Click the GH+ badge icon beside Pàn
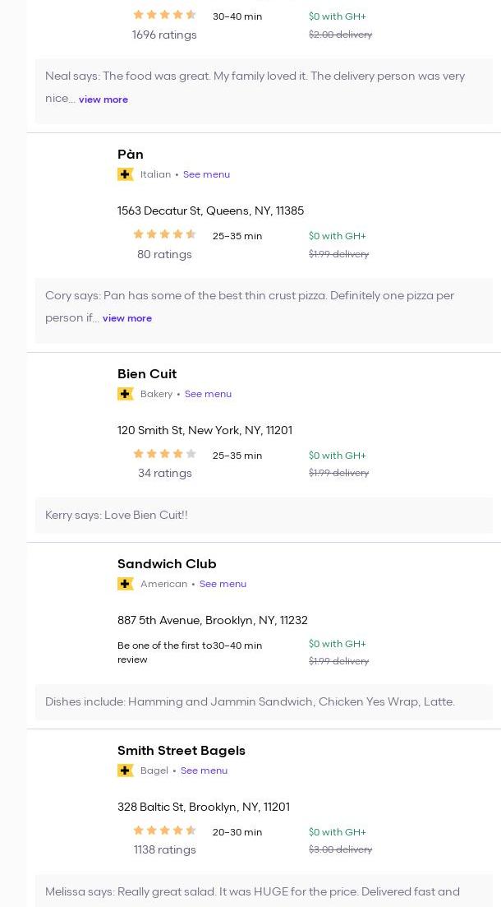This screenshot has height=907, width=501. pos(126,174)
